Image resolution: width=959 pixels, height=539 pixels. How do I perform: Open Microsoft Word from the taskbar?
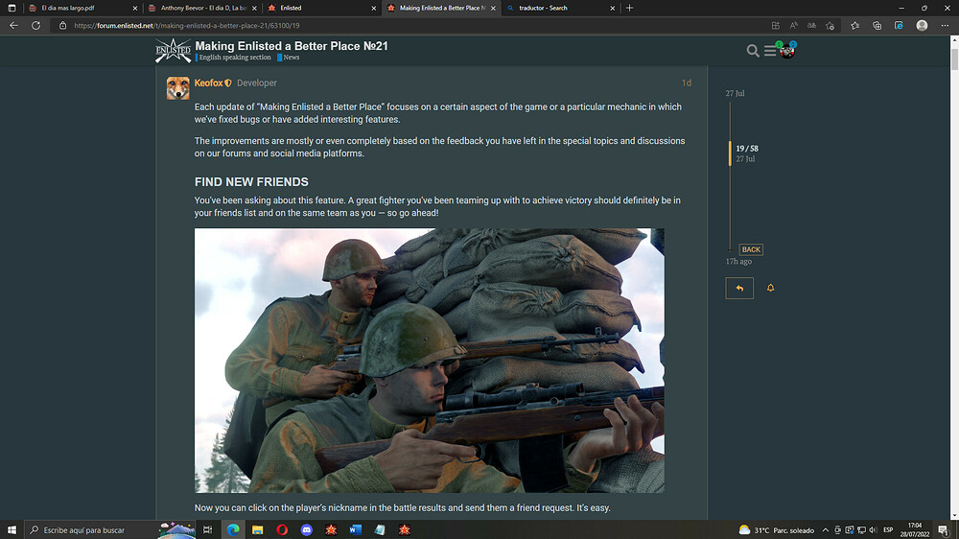pyautogui.click(x=356, y=529)
